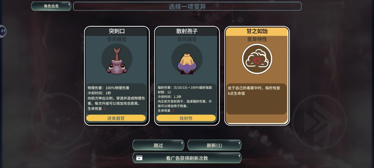Select the 突刺口 card title
The height and width of the screenshot is (168, 374).
(117, 31)
